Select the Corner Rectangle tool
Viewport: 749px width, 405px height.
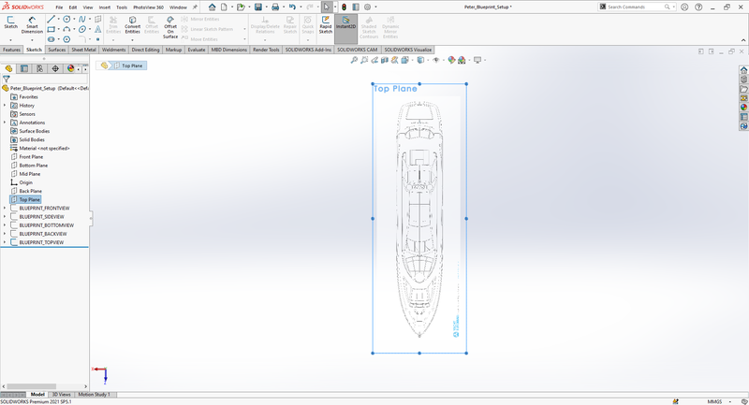(x=51, y=29)
